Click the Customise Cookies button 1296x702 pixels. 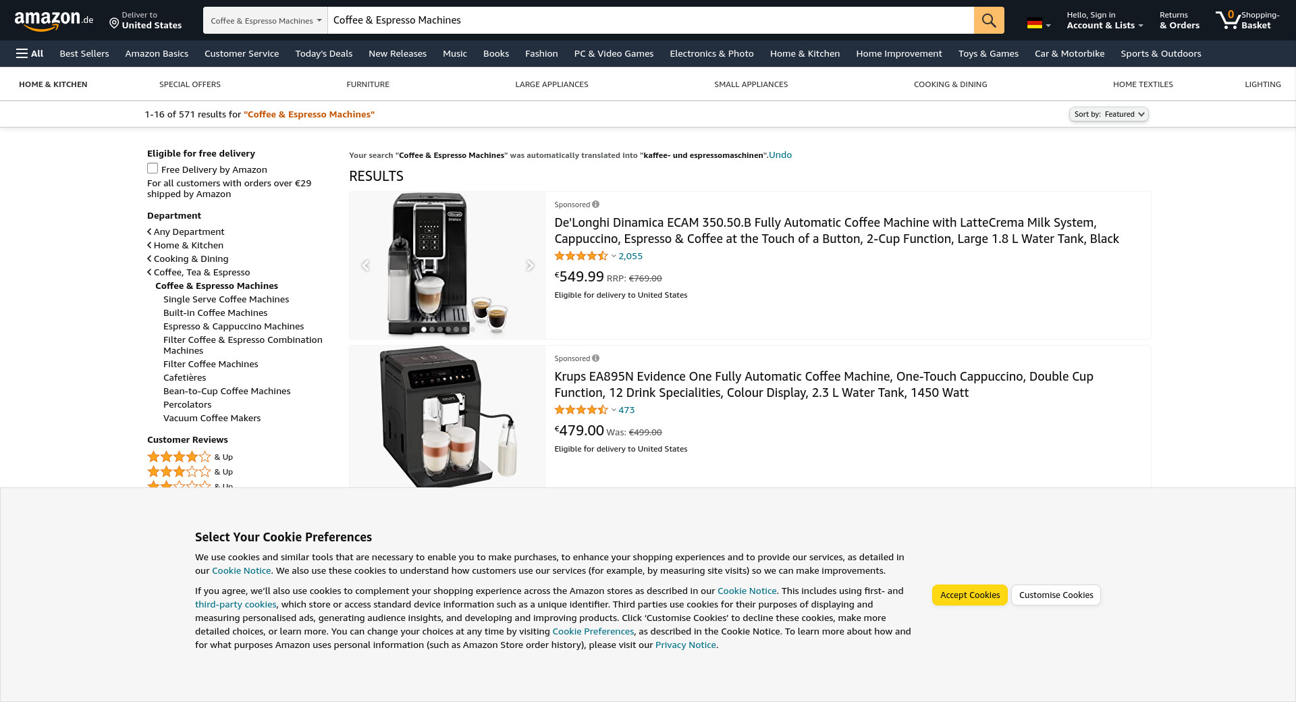pos(1056,595)
